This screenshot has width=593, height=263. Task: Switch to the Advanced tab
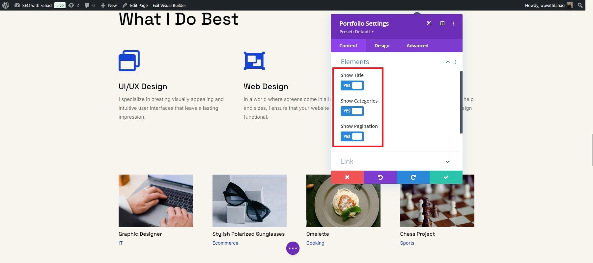[x=417, y=46]
